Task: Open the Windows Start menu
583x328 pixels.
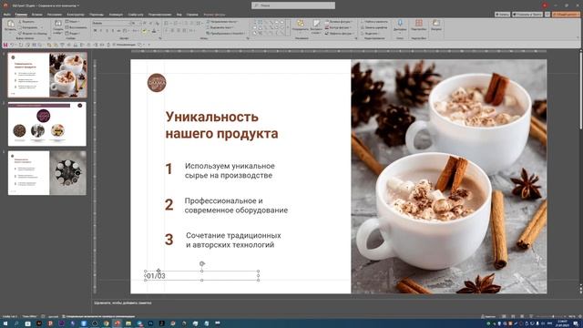Action: point(5,323)
